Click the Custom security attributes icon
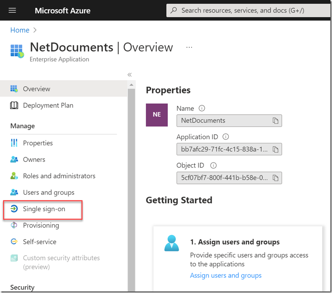The height and width of the screenshot is (293, 332). 14,258
